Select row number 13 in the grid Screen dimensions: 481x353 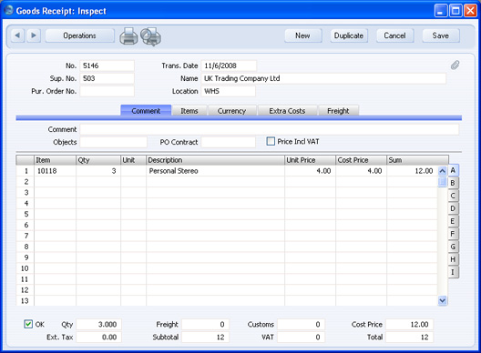click(x=26, y=301)
